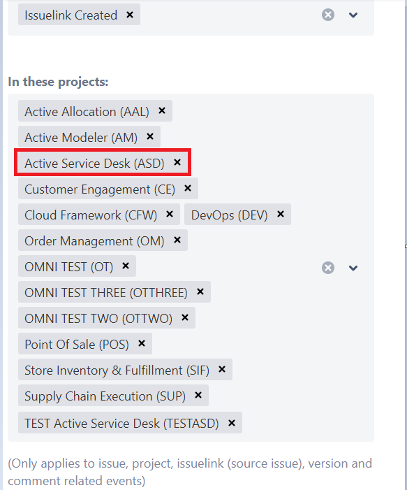Viewport: 407px width, 490px height.
Task: Clear all selected events with circle X
Action: [328, 15]
